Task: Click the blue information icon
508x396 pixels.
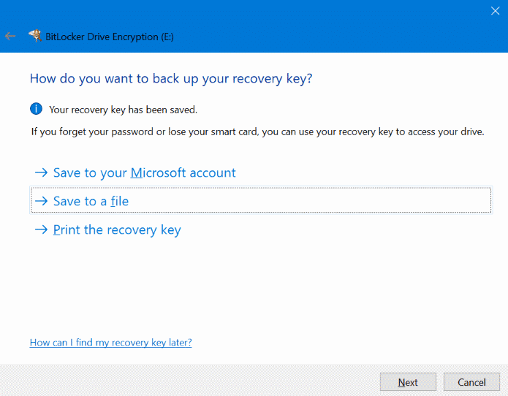Action: (36, 110)
